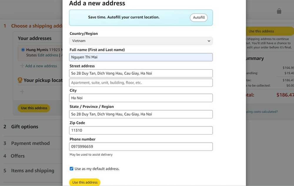Screen dimensions: 294x186
Task: Click the pickup location pin icon
Action: click(20, 80)
